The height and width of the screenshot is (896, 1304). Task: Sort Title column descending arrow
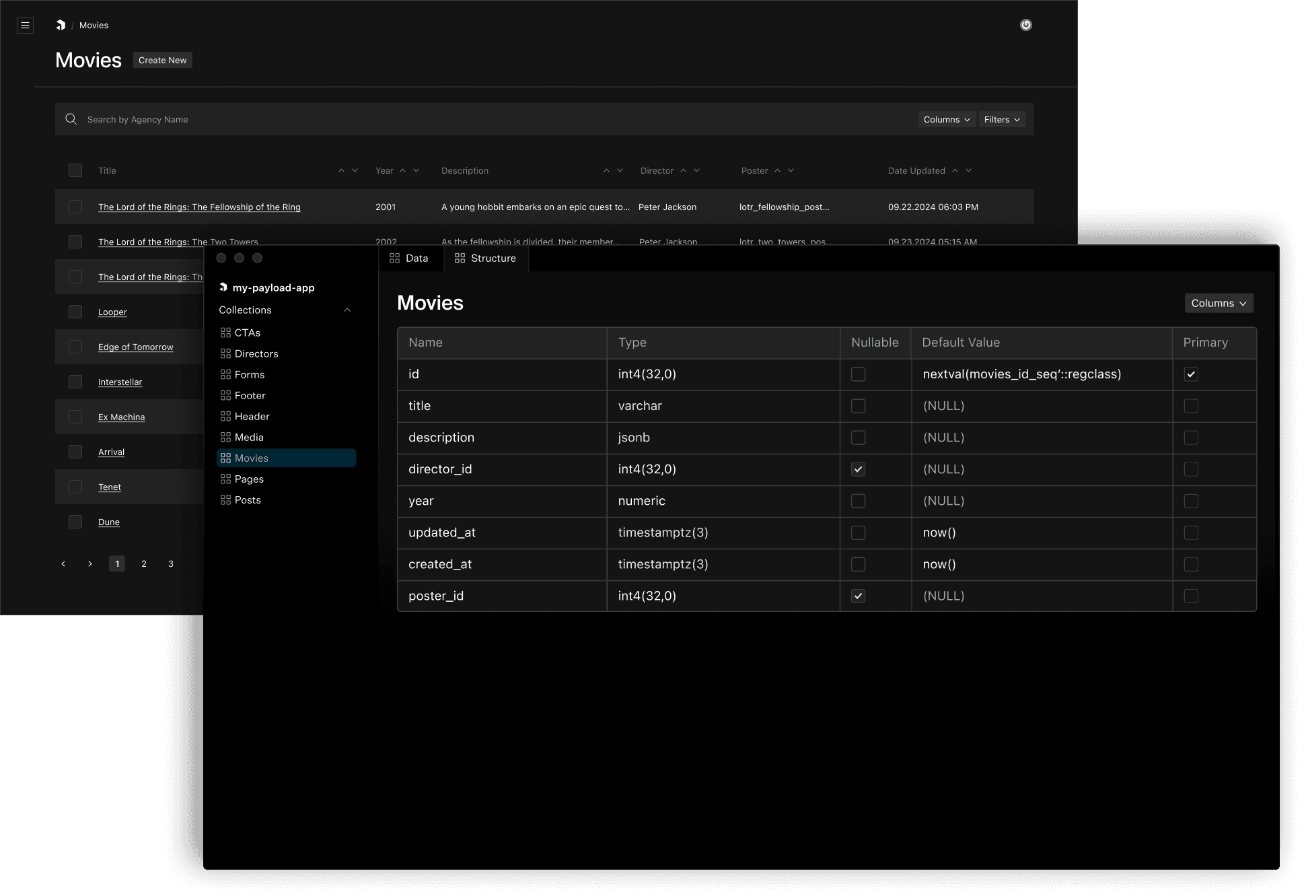(355, 170)
